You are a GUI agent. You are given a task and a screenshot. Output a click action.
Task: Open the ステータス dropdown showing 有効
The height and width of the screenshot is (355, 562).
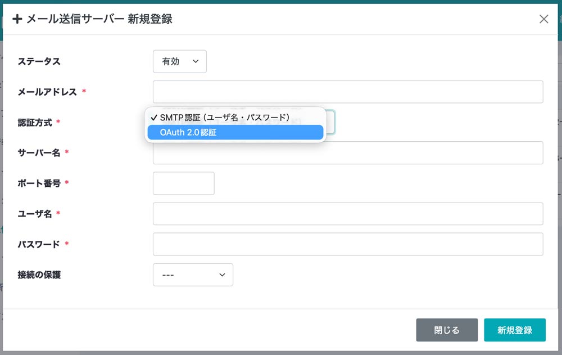pos(179,62)
